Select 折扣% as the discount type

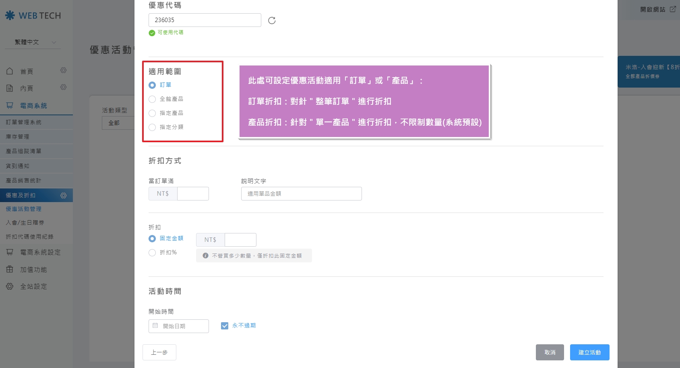point(152,253)
